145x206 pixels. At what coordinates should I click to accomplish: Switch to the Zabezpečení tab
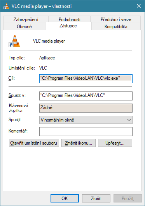26,19
